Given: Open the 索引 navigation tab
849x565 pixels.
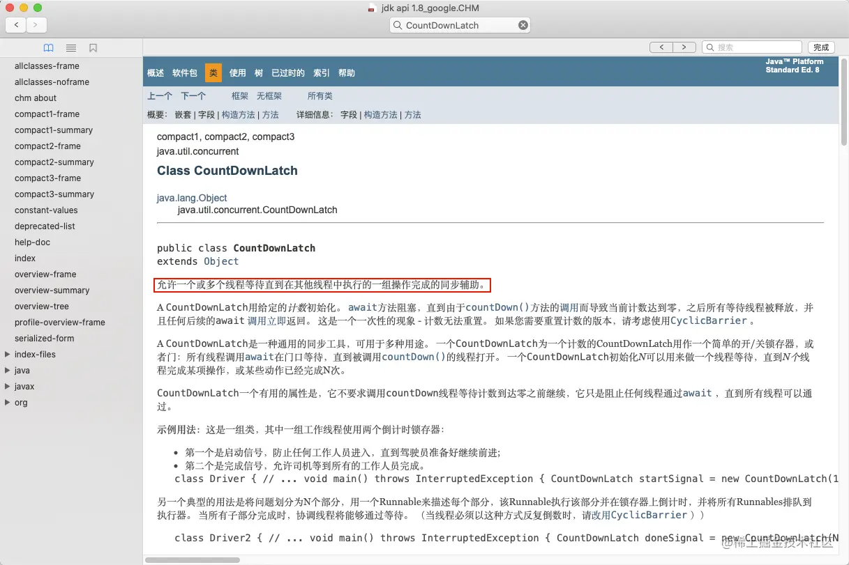Looking at the screenshot, I should coord(322,73).
